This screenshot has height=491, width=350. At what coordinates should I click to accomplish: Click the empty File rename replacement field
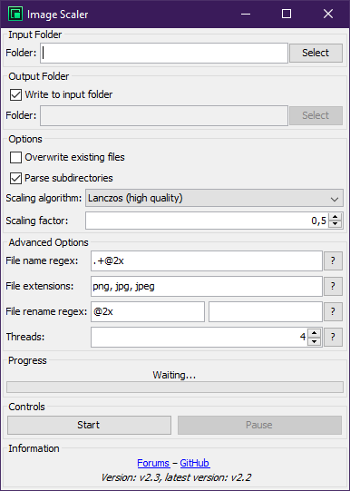click(x=266, y=311)
